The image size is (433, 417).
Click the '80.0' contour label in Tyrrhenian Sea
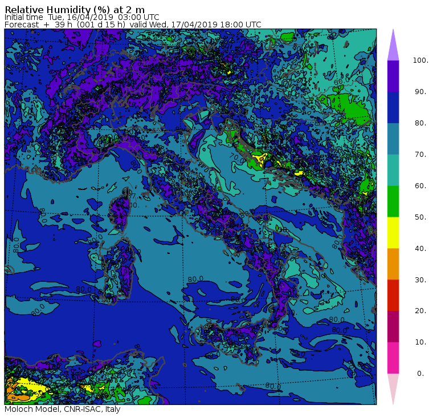coord(195,280)
